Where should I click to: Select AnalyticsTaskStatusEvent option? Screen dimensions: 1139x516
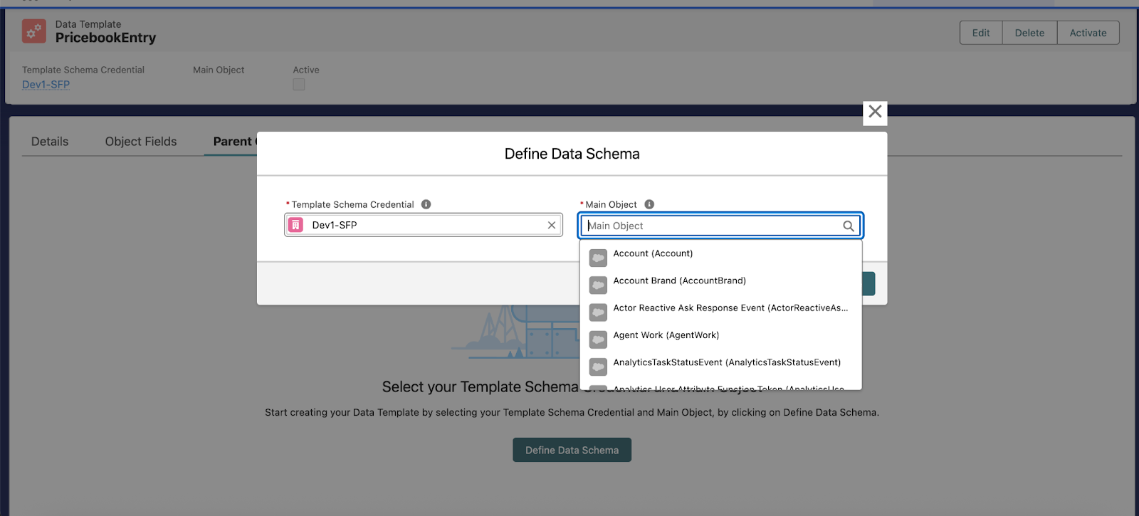[x=726, y=363]
